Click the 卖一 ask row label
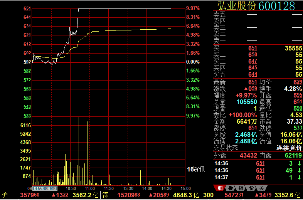Screen dimensions: 303x200 (219, 40)
